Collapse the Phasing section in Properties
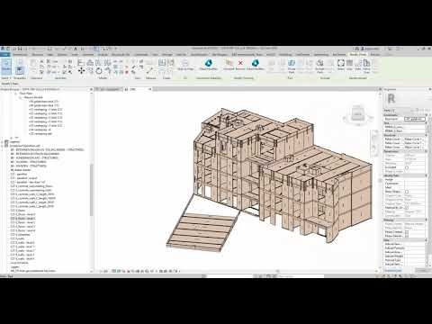Image resolution: width=432 pixels, height=324 pixels. click(427, 220)
